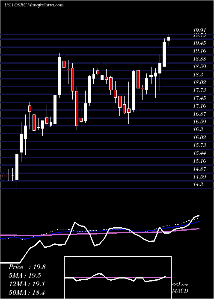Image resolution: width=214 pixels, height=299 pixels.
Task: Click the 17.73 price axis label
Action: tap(199, 91)
